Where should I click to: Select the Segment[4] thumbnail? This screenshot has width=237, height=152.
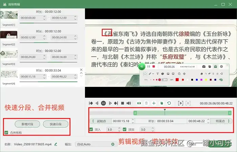coord(9,74)
